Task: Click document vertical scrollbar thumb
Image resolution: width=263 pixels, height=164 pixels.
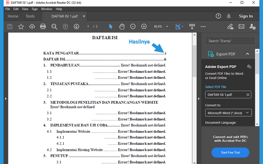Action: [x=194, y=61]
